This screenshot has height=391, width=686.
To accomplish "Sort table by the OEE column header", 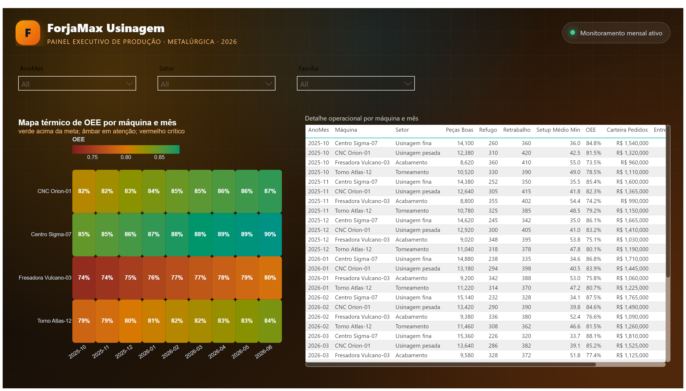I will (x=590, y=130).
